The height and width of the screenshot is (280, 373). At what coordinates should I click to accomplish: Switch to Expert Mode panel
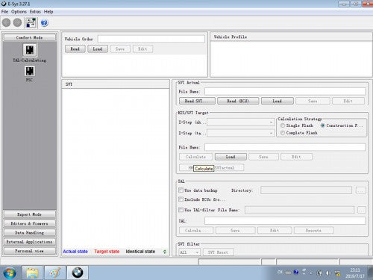pos(30,214)
